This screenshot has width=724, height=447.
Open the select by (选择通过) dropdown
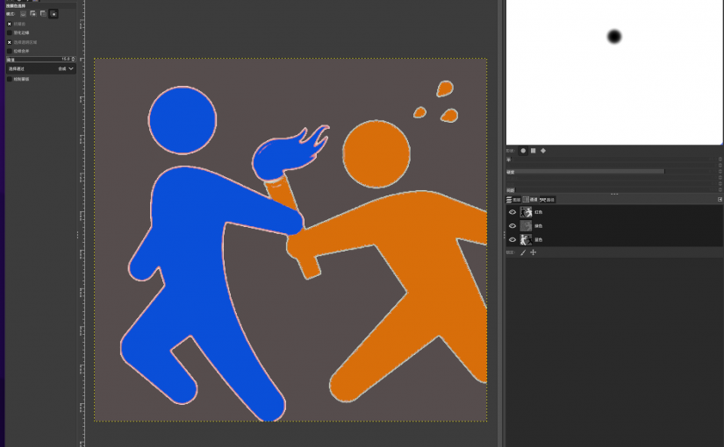[41, 68]
